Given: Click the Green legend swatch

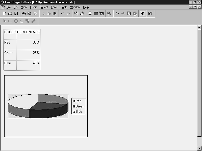Looking at the screenshot, I should pyautogui.click(x=74, y=106).
